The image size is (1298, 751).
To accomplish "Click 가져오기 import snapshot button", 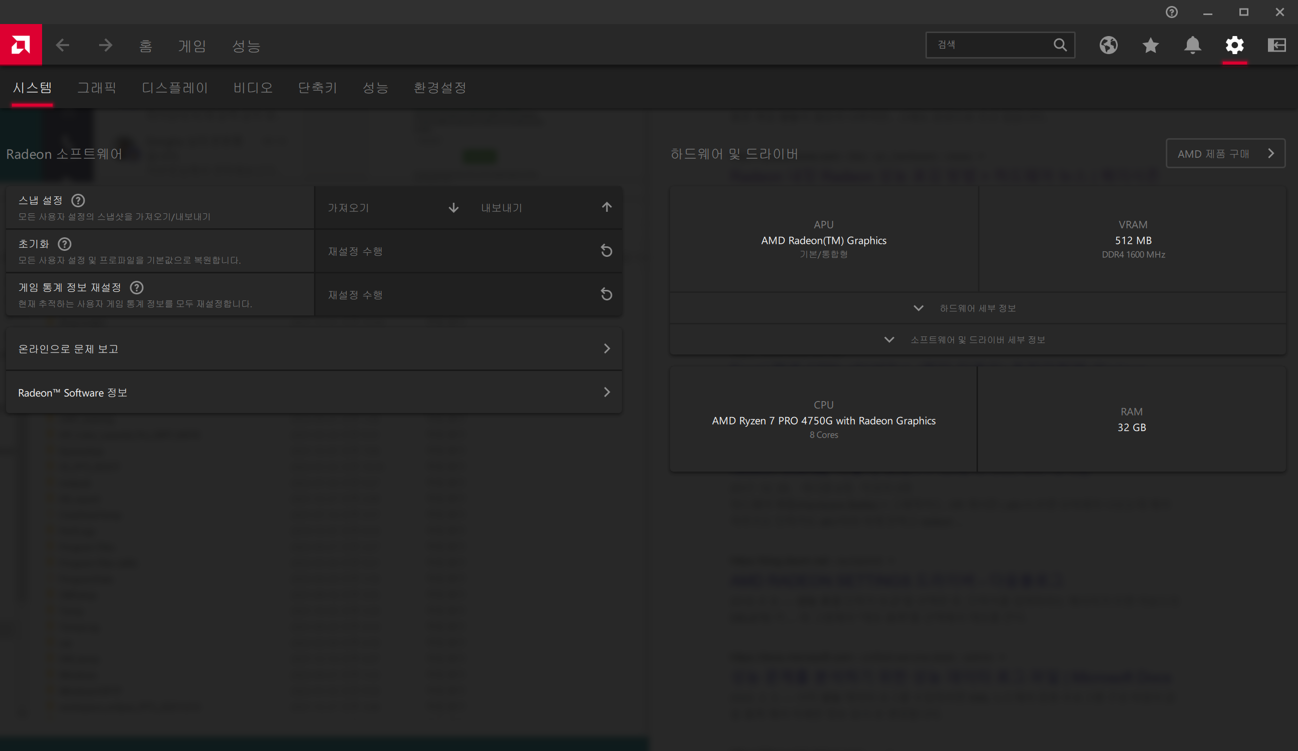I will [393, 208].
